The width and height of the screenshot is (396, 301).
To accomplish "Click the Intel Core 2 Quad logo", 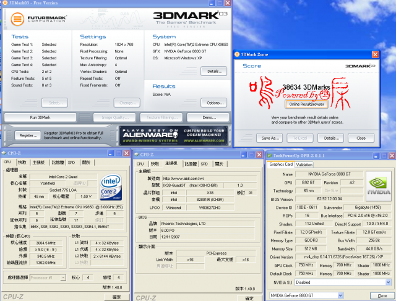I will point(111,187).
